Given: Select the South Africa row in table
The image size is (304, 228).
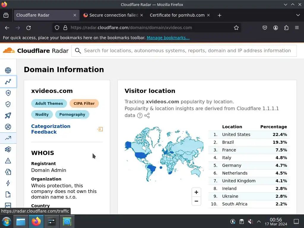Looking at the screenshot, I should (249, 204).
